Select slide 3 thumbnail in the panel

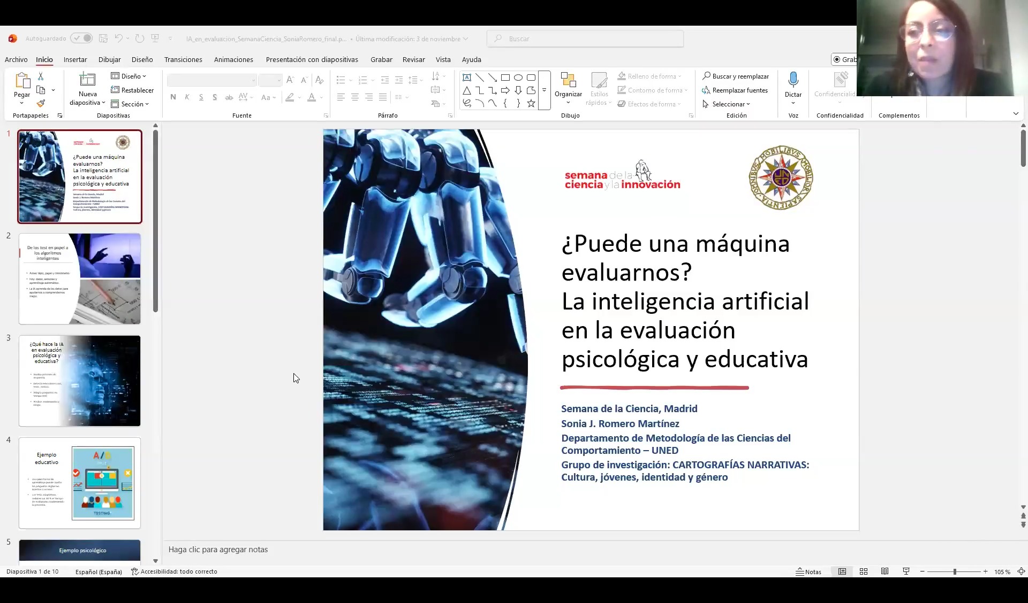point(79,381)
